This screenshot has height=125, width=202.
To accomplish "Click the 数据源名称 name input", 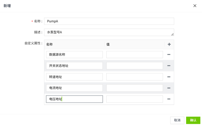I will click(74, 55).
